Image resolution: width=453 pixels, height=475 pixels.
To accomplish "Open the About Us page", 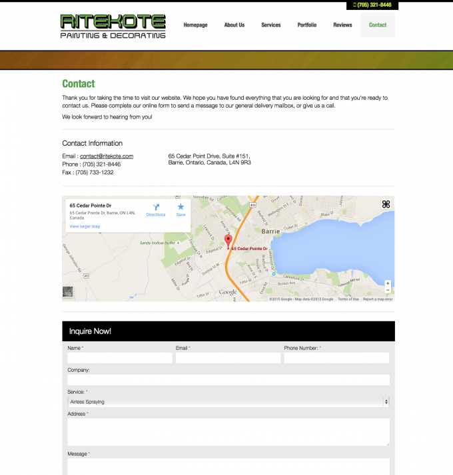I will pos(234,25).
